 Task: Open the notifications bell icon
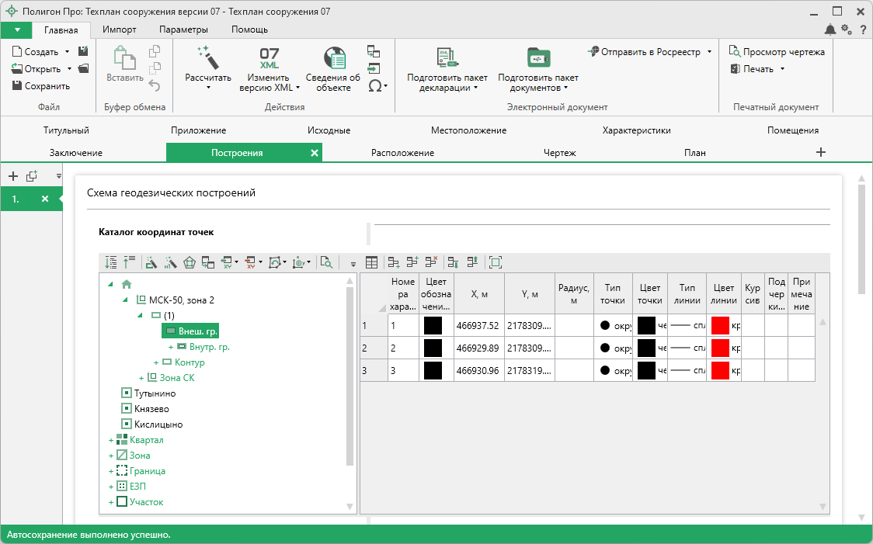point(830,29)
